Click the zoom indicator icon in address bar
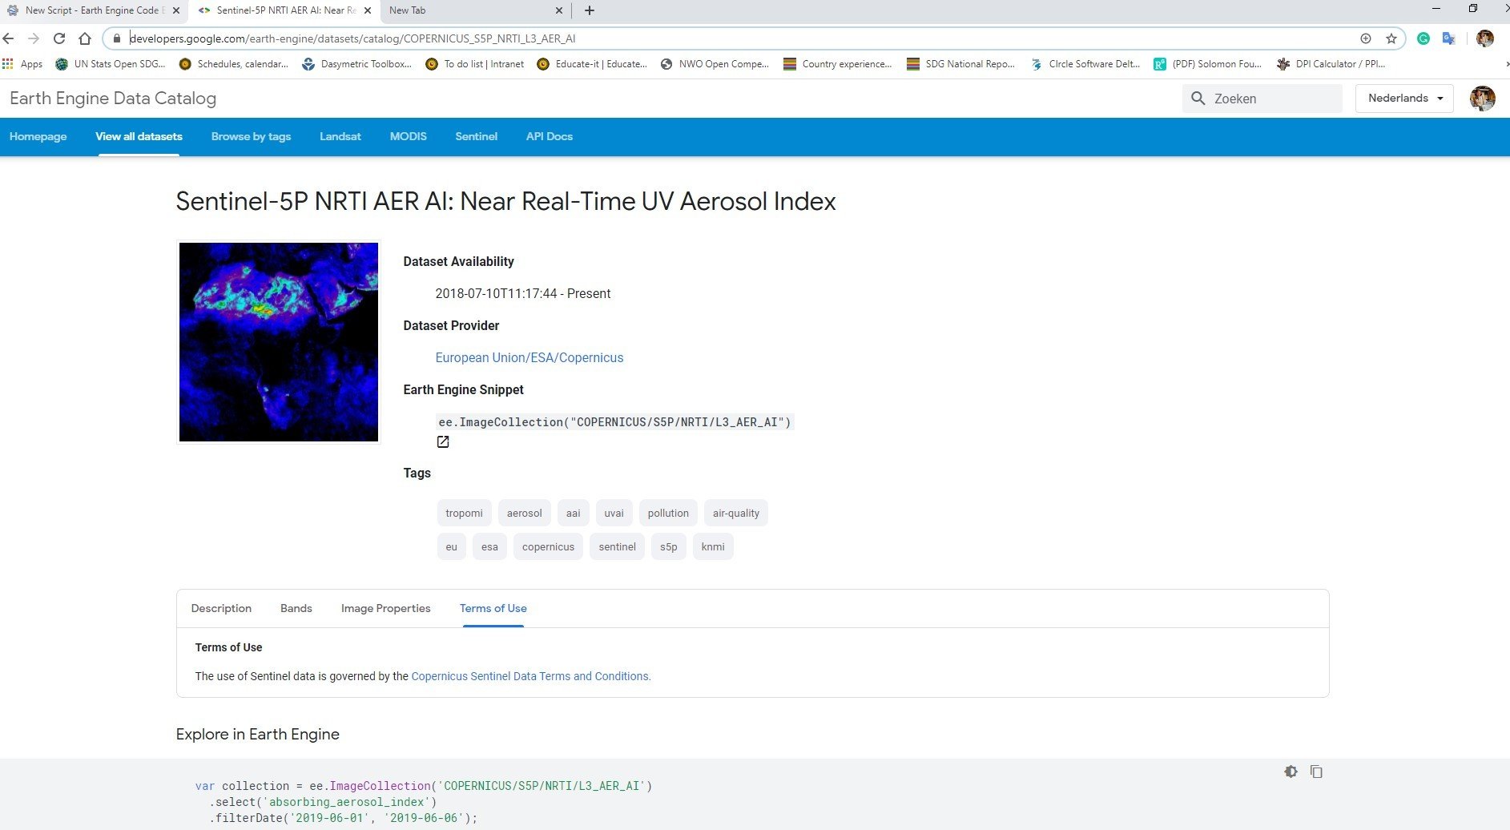Image resolution: width=1510 pixels, height=830 pixels. click(x=1366, y=38)
